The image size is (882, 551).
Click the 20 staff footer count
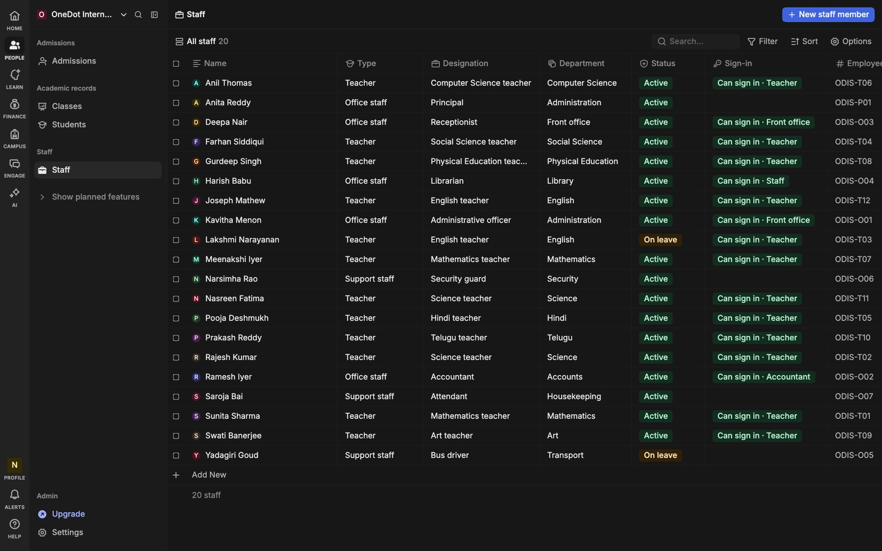point(206,495)
